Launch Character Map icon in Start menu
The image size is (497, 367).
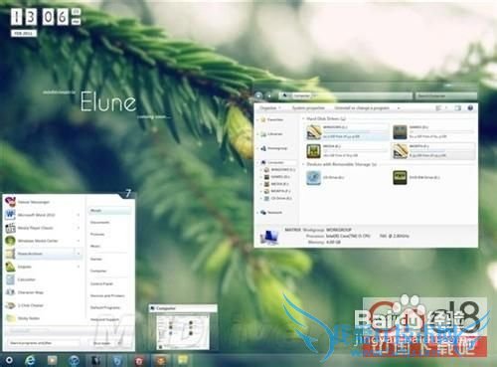click(x=10, y=292)
